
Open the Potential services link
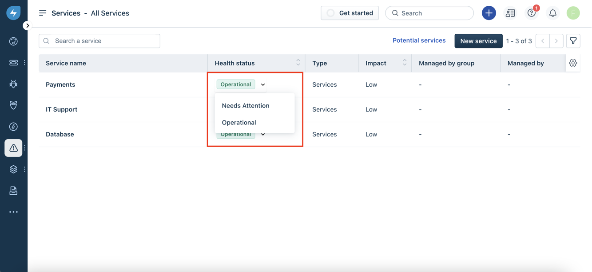point(419,40)
